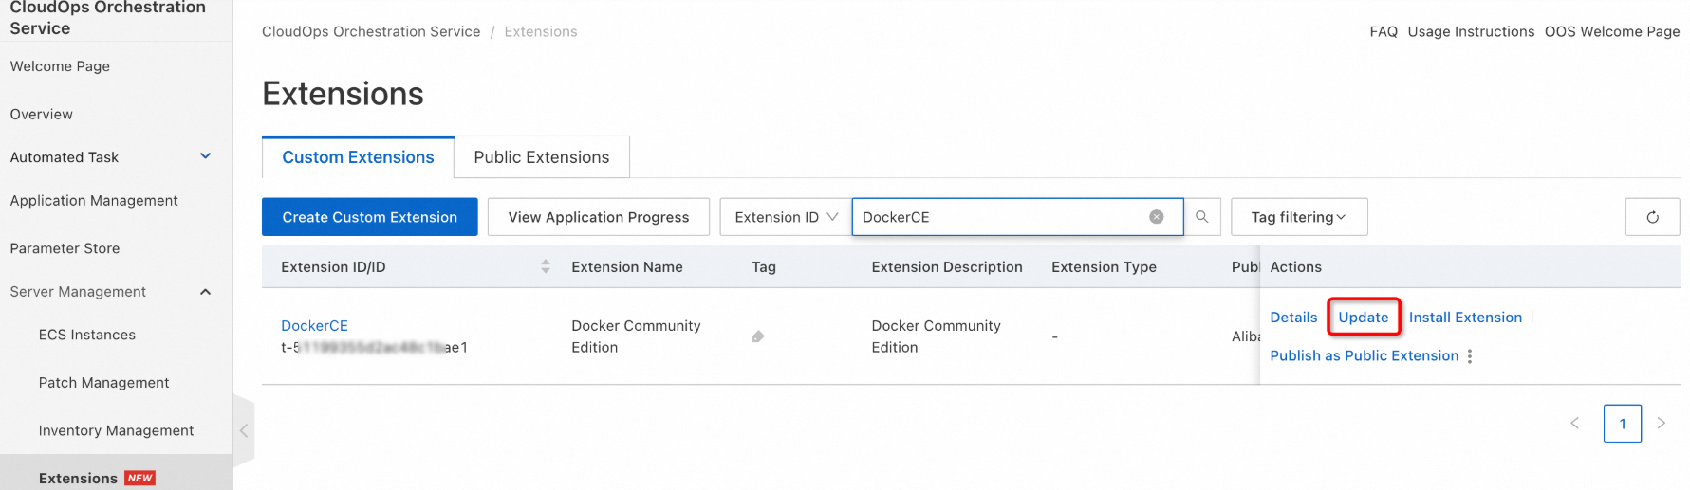Go to previous page arrow
The image size is (1690, 490).
pyautogui.click(x=1574, y=424)
